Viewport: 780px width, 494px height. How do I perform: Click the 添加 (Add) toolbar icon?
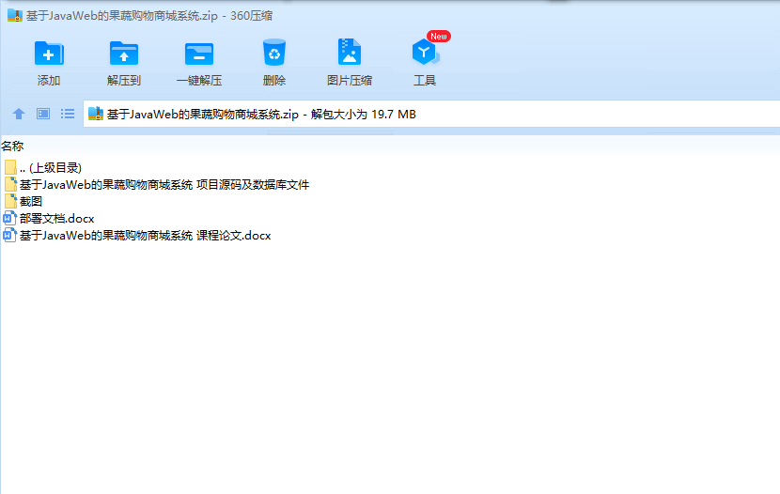49,54
